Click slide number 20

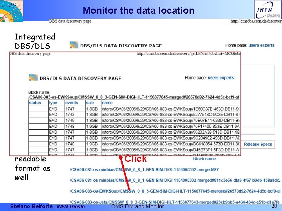(x=274, y=206)
